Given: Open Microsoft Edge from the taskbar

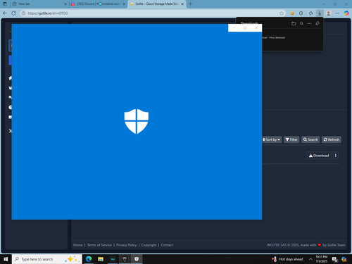Looking at the screenshot, I should click(89, 259).
